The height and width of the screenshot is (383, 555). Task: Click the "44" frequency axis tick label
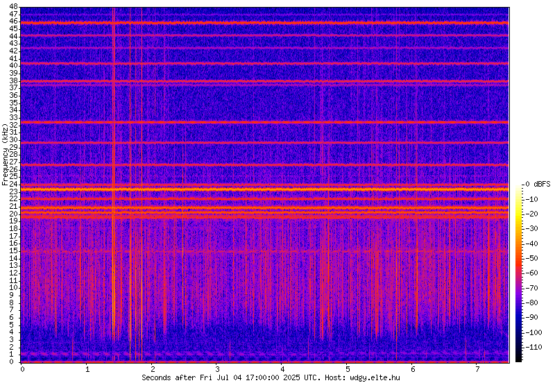(13, 36)
